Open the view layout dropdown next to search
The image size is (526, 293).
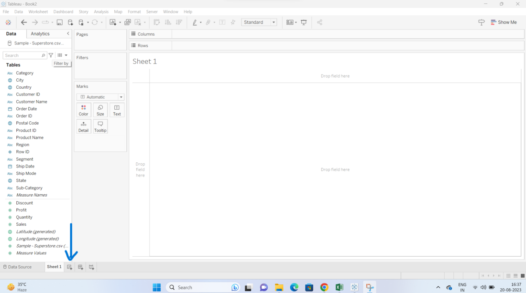click(61, 55)
